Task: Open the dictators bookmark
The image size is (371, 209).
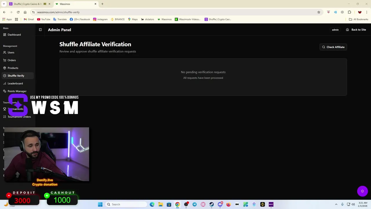Action: tap(148, 19)
